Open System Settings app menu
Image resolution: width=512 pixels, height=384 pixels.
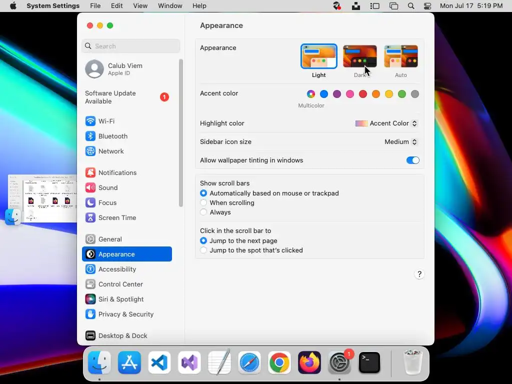coord(53,6)
